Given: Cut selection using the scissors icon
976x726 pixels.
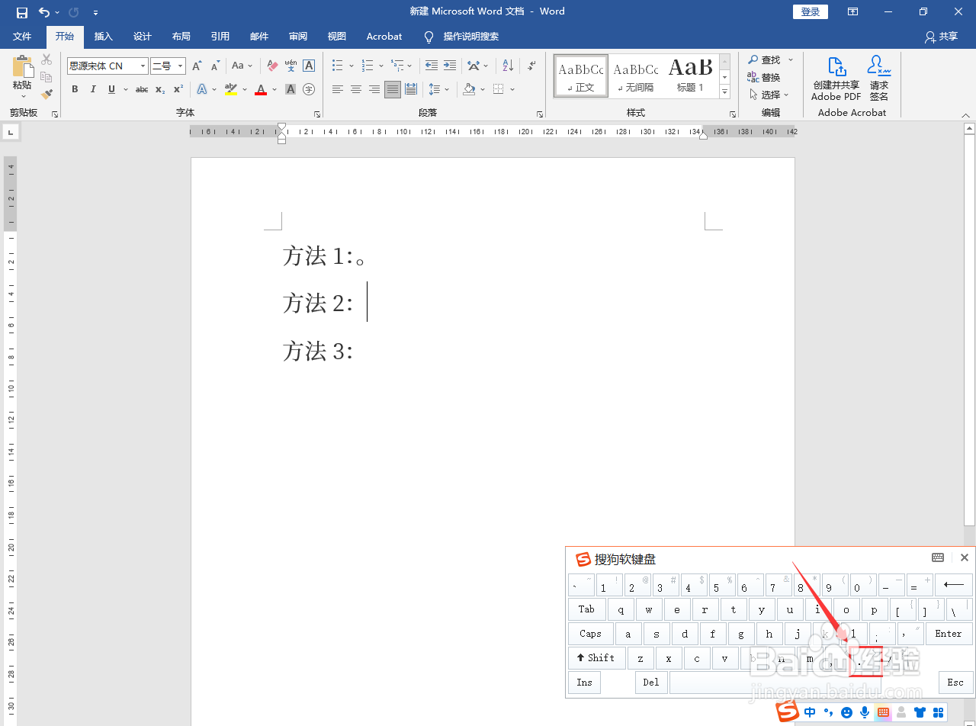Looking at the screenshot, I should point(47,59).
